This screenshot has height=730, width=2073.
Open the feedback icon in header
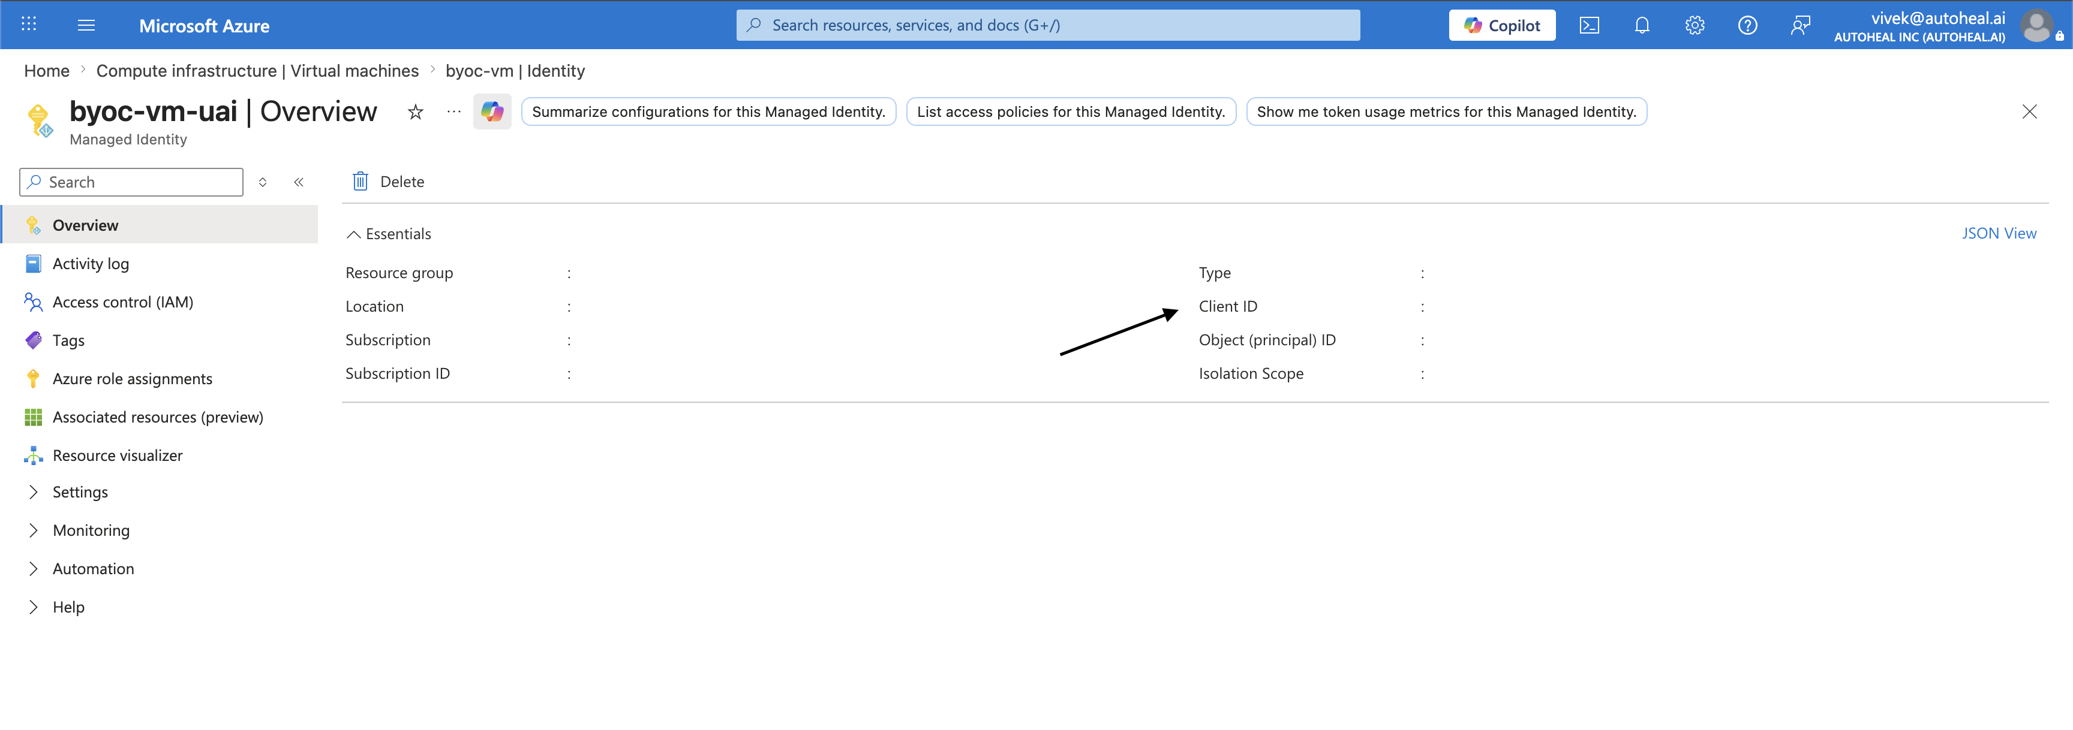[x=1800, y=25]
